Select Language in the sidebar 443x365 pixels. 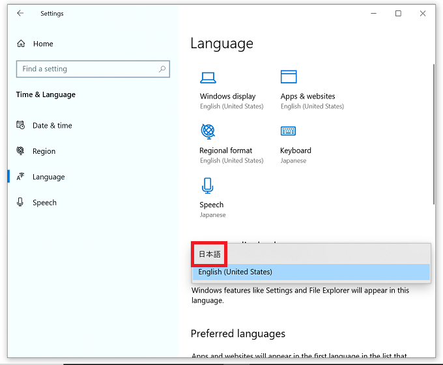[49, 177]
